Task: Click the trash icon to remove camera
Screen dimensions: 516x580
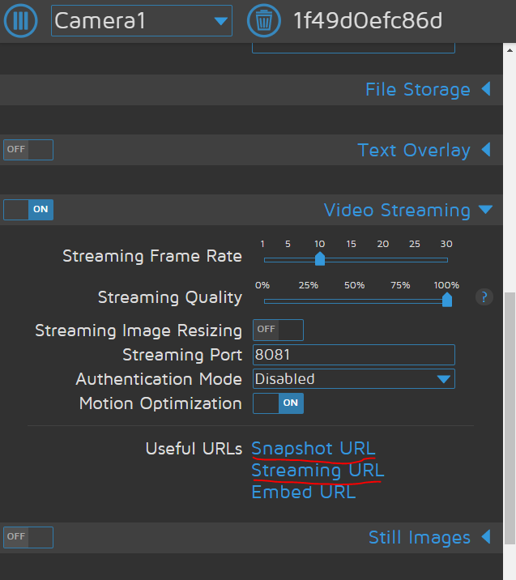Action: click(263, 20)
